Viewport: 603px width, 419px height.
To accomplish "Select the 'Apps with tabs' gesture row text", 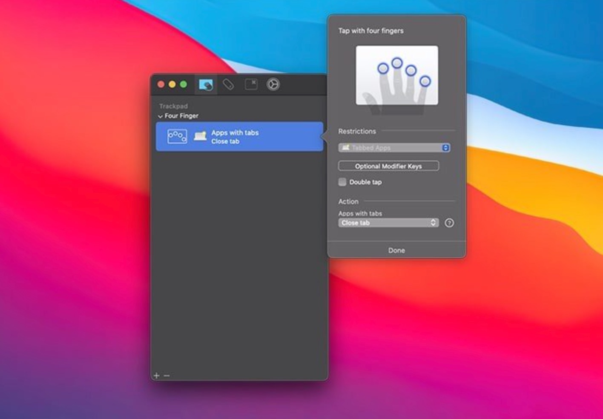I will pyautogui.click(x=235, y=133).
